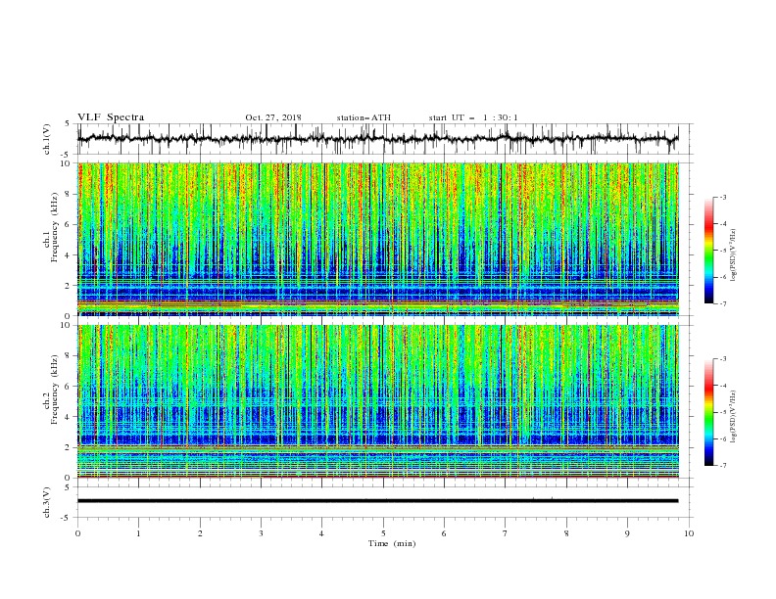Click the ch.1 frequency tick label "8"
776x599 pixels.
coord(70,194)
